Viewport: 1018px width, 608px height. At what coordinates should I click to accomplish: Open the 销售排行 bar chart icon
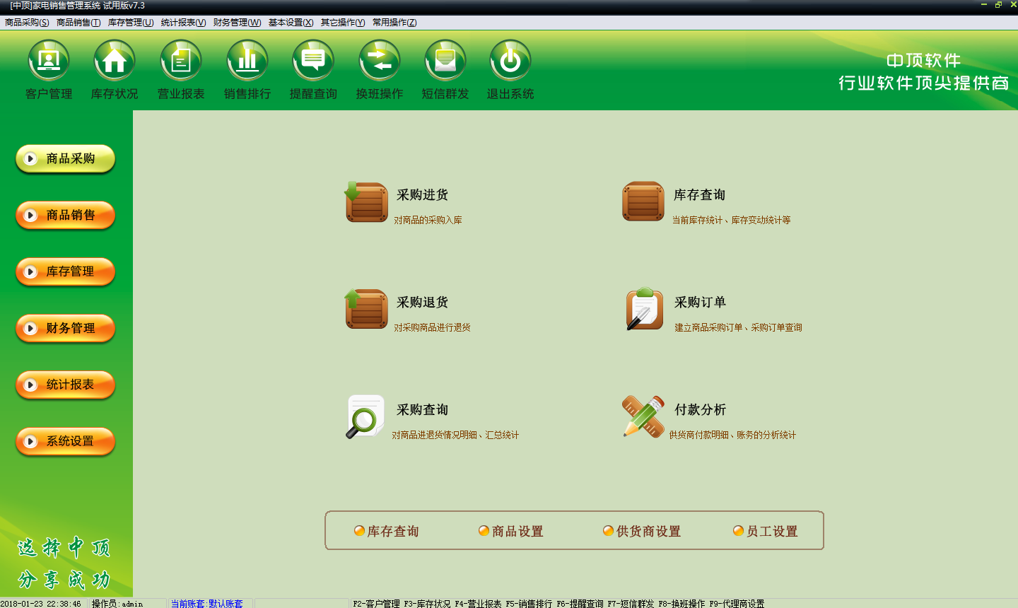pyautogui.click(x=247, y=62)
